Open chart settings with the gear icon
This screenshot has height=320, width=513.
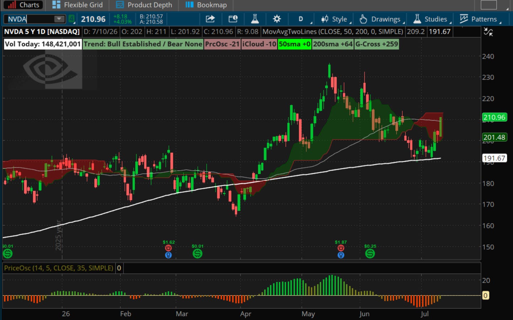tap(277, 19)
